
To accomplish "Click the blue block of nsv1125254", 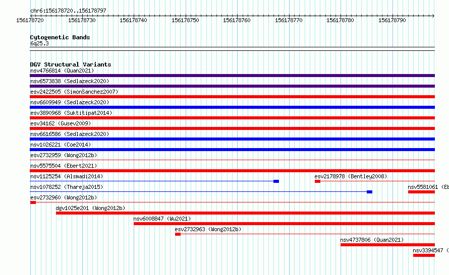I will 276,181.
